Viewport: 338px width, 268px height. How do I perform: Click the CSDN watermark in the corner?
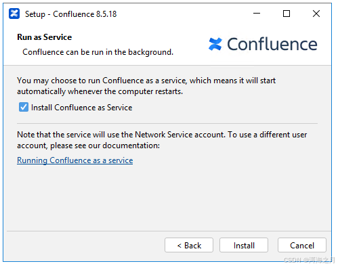(x=309, y=260)
